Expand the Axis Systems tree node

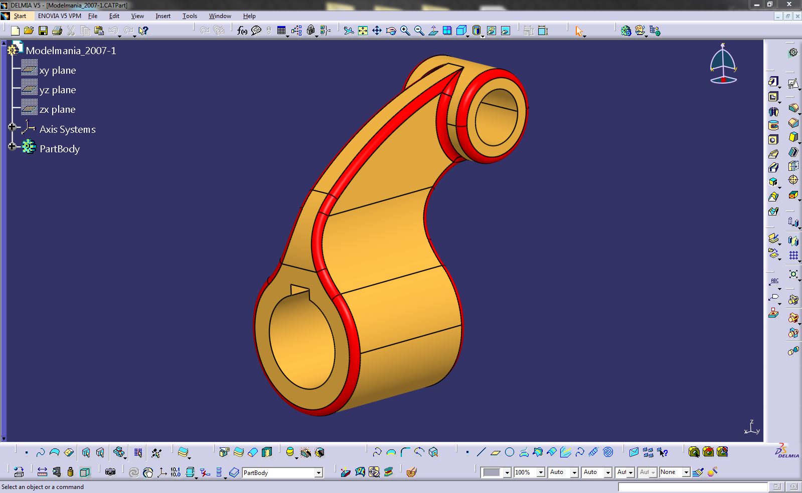point(12,127)
